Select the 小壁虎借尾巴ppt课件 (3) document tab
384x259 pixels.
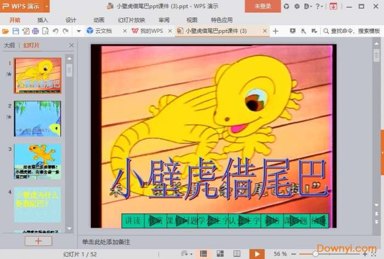[216, 31]
